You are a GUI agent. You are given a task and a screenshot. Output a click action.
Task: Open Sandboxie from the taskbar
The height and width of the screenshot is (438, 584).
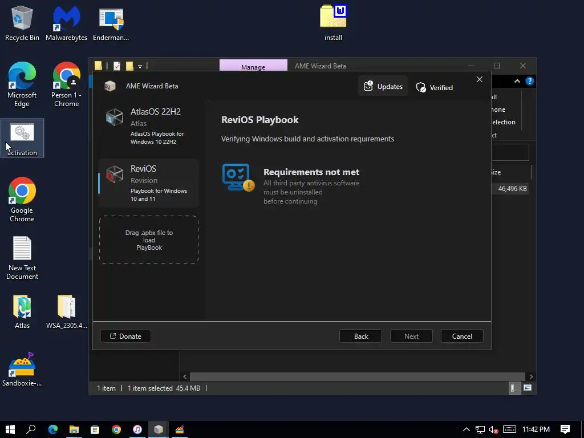(180, 429)
